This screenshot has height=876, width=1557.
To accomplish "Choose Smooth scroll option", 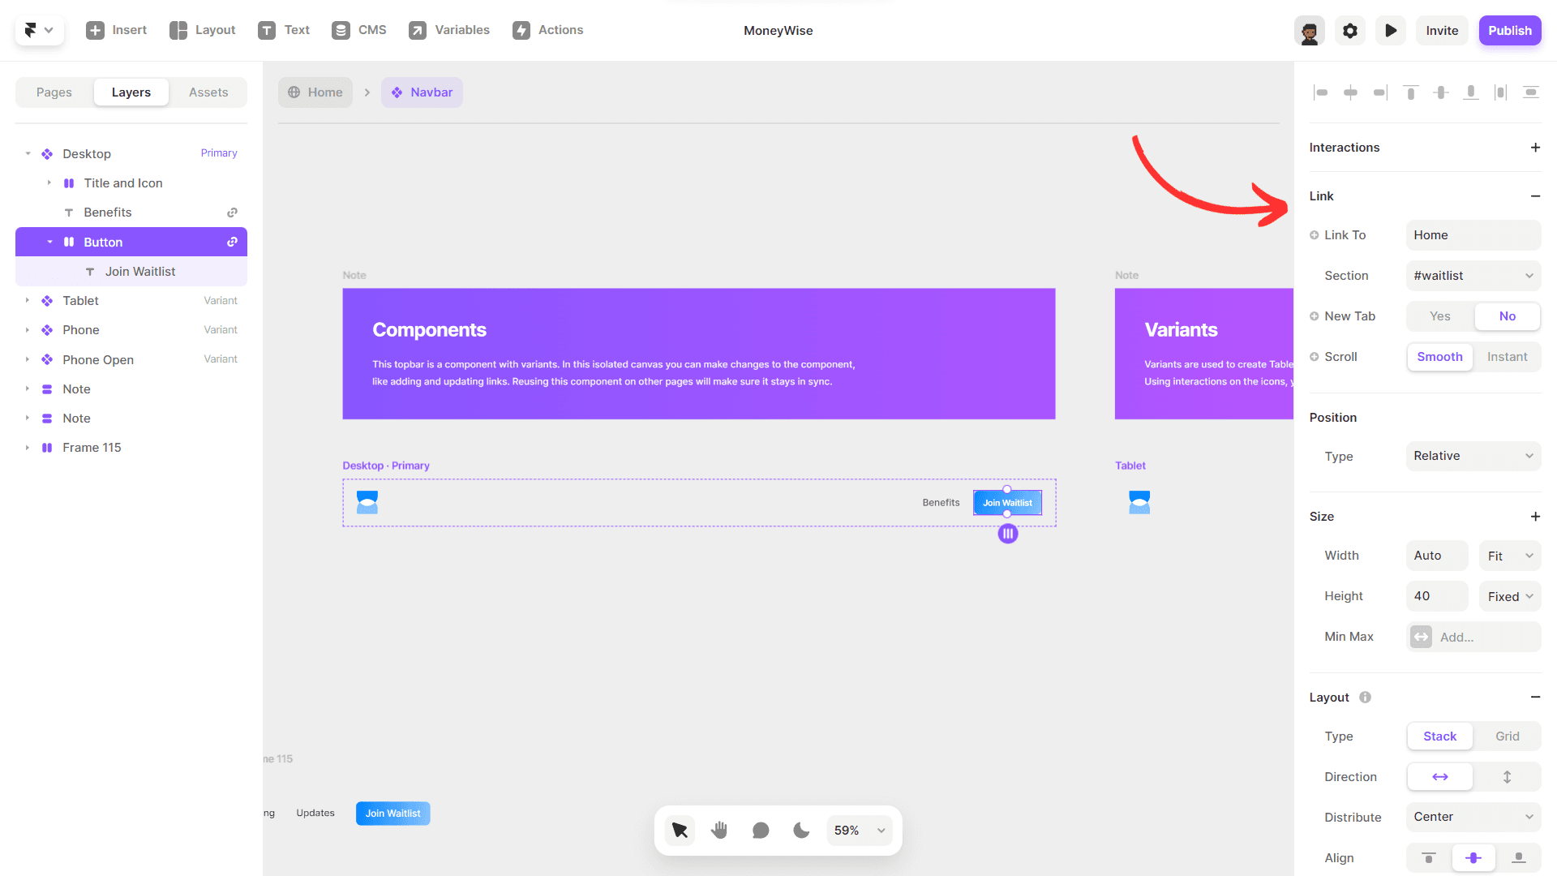I will coord(1440,357).
